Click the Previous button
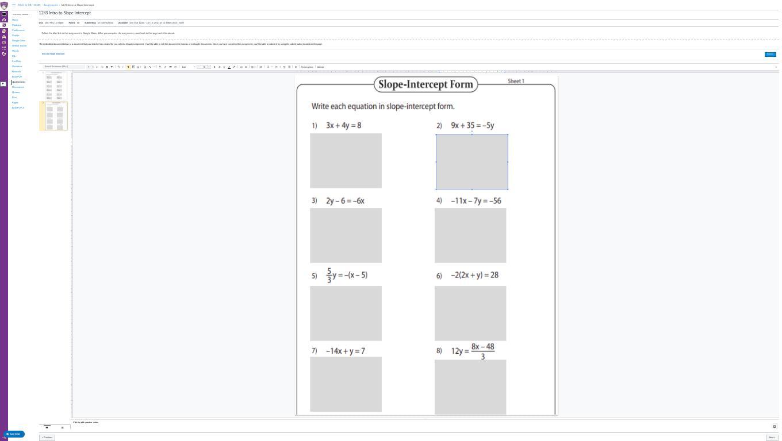The width and height of the screenshot is (782, 441). click(x=47, y=438)
